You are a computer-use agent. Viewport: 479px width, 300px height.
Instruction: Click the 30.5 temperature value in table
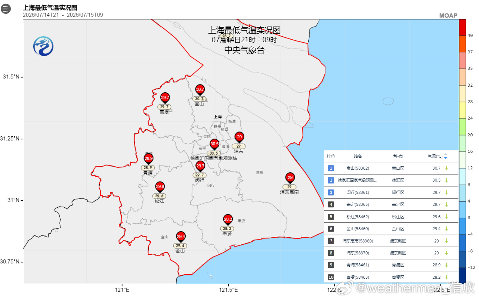pos(436,180)
